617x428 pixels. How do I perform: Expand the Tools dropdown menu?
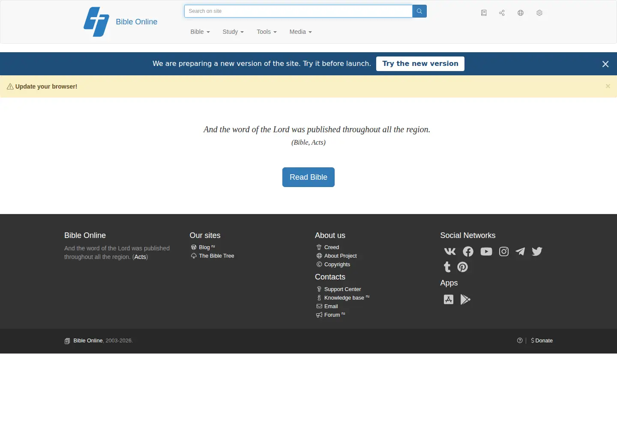pos(267,32)
